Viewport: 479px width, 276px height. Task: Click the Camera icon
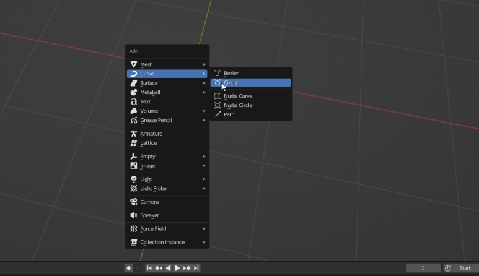(x=133, y=202)
